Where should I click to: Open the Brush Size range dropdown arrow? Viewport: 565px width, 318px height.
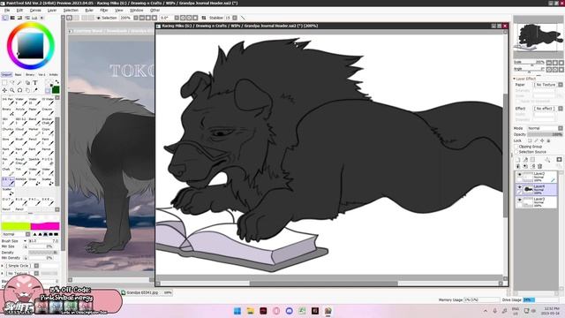pos(25,241)
